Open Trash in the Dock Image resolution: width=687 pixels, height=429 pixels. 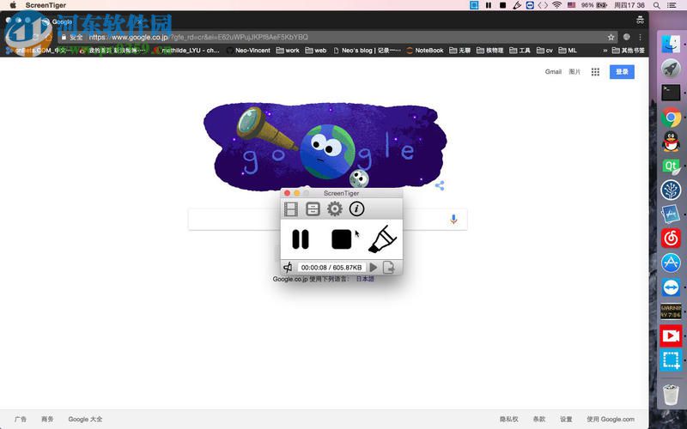[671, 394]
